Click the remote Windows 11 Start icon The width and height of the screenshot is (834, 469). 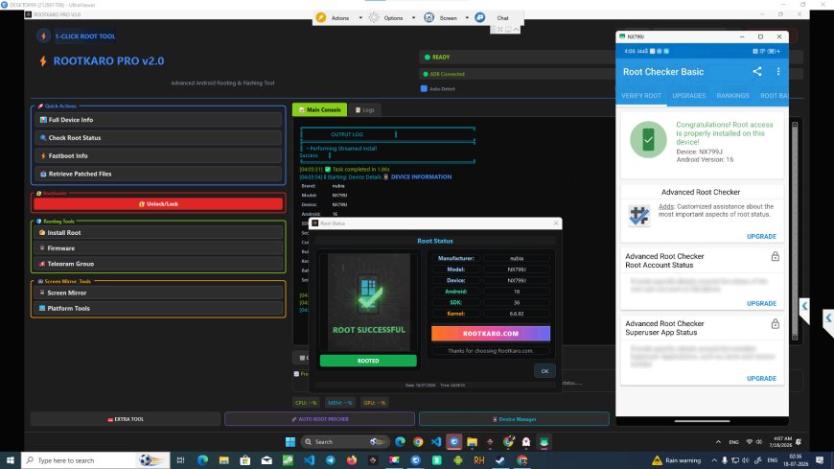(x=290, y=442)
